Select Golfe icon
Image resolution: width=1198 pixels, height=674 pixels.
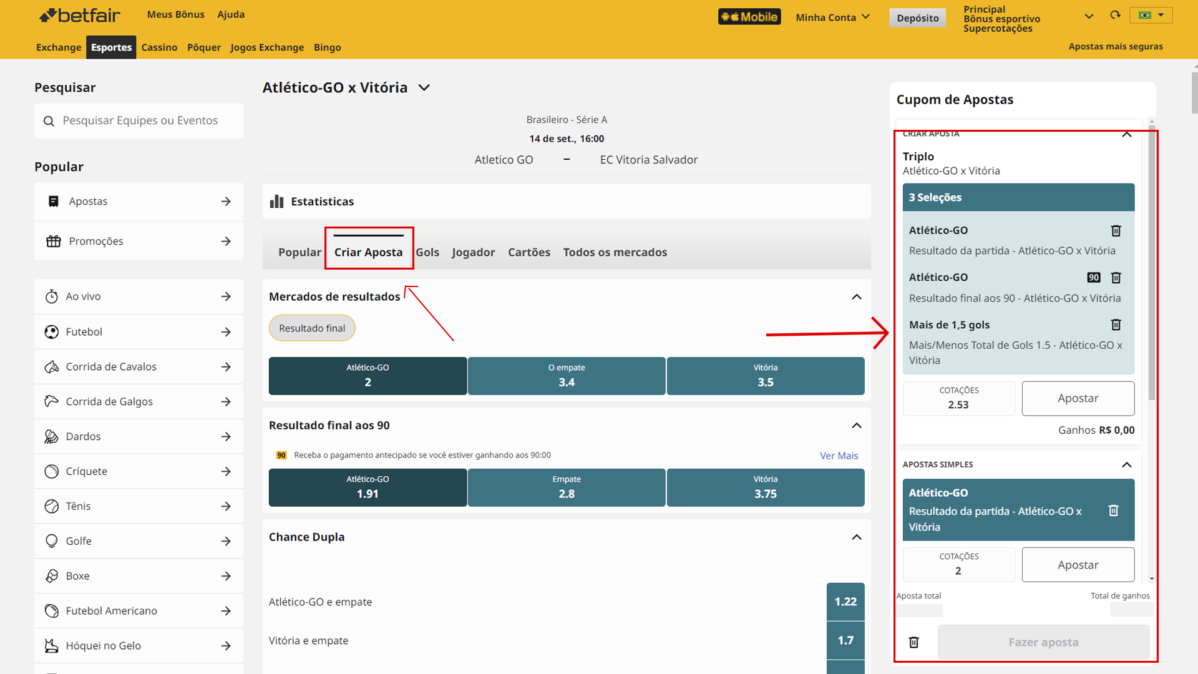tap(52, 541)
